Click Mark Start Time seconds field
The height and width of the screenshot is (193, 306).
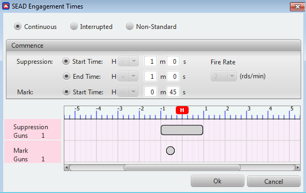pyautogui.click(x=173, y=92)
